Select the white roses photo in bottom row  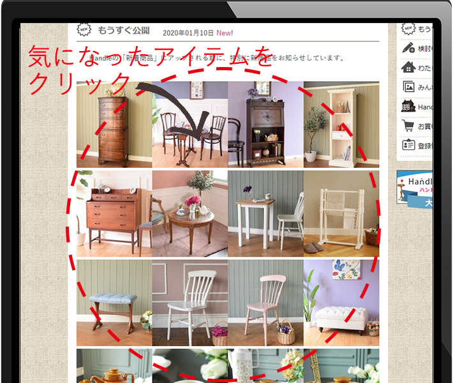(x=189, y=366)
